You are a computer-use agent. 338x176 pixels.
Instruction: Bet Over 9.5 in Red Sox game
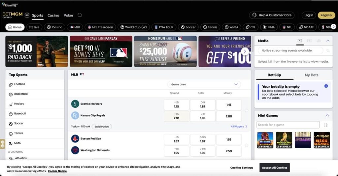(x=203, y=139)
